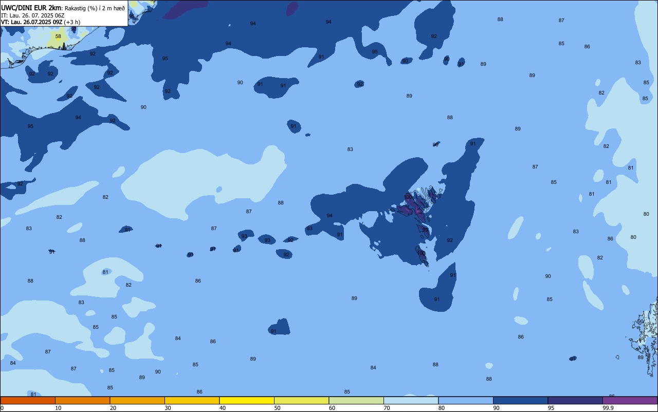This screenshot has height=412, width=658.
Task: Click the text "Rakastig (%) í 2 m hæð"
Action: click(x=95, y=9)
